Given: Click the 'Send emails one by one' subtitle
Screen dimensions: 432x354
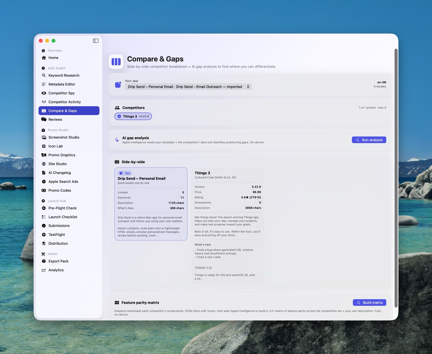Looking at the screenshot, I should [133, 183].
